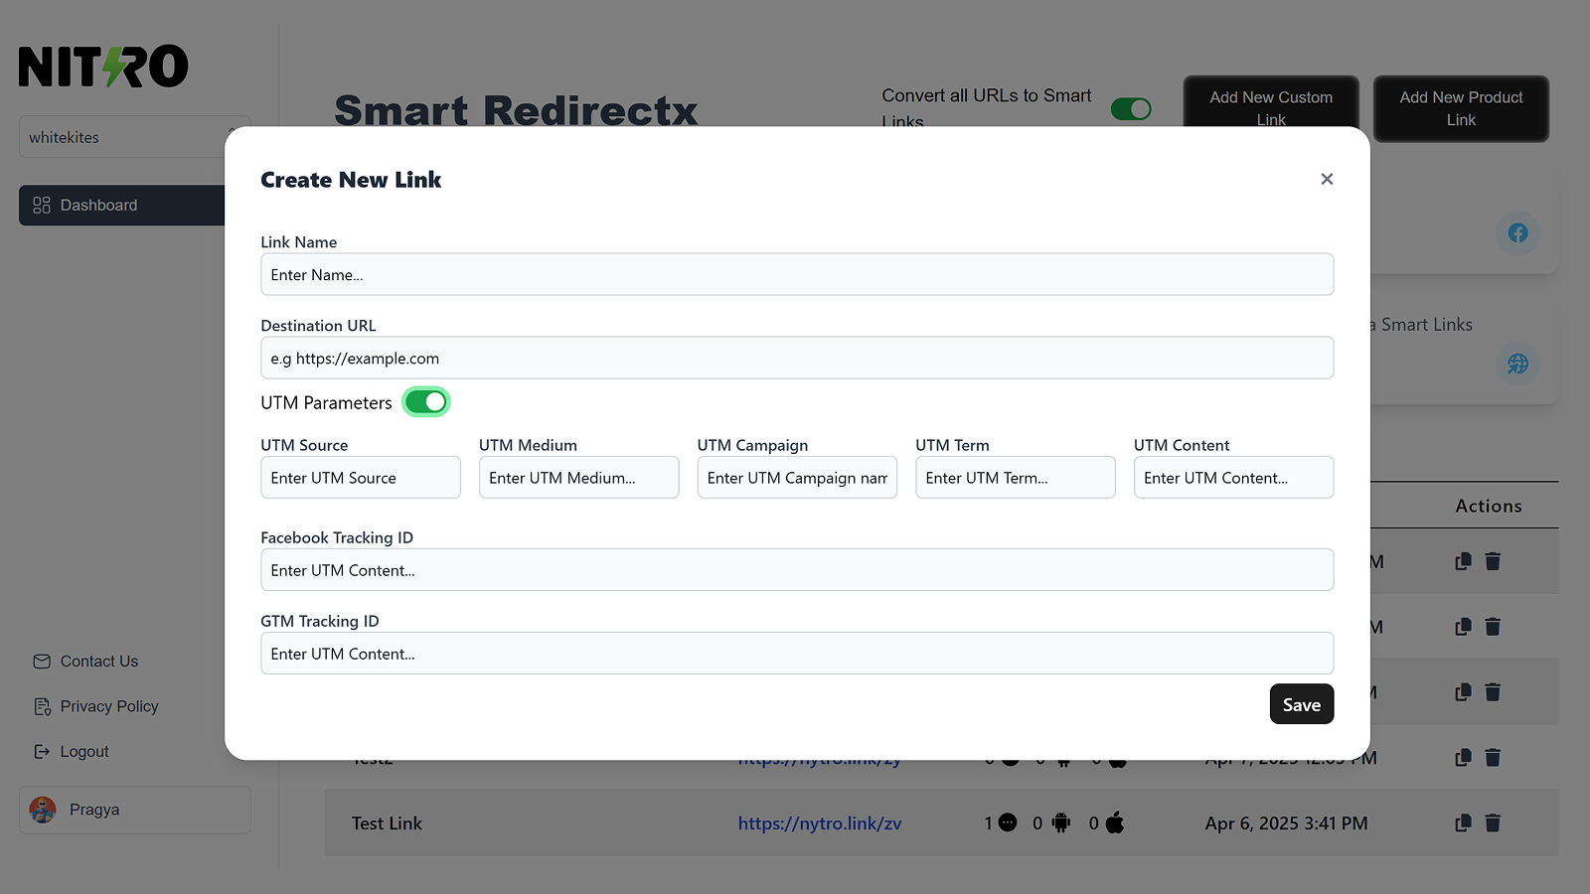Open the Privacy Policy page
The width and height of the screenshot is (1590, 894).
pos(109,706)
